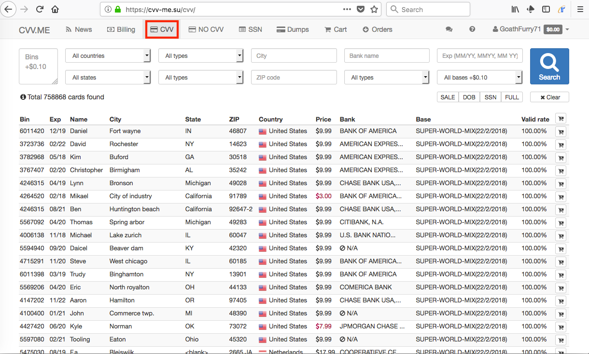Click the cart icon on Mikael's row
589x354 pixels.
(x=561, y=197)
